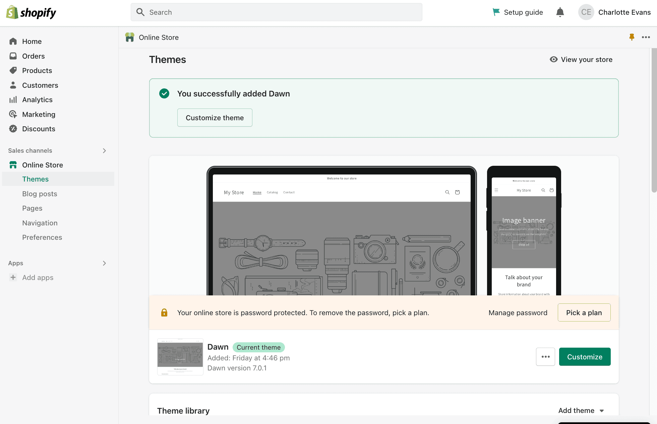Select Themes in the sidebar navigation

35,179
